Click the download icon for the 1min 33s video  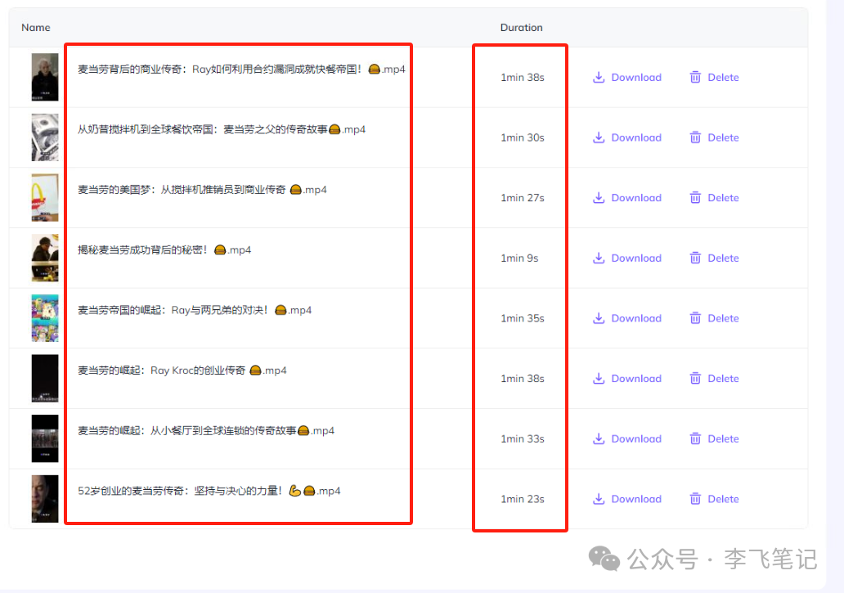point(598,438)
